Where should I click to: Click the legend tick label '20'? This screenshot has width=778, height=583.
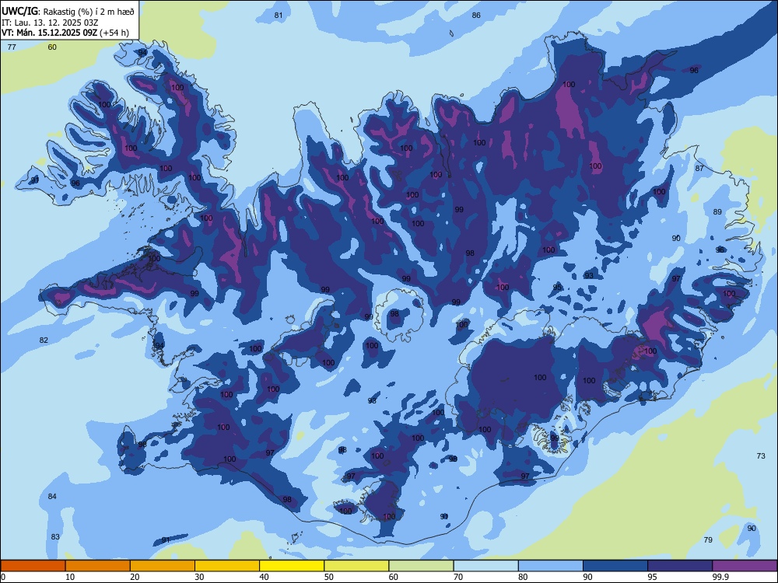coord(135,577)
